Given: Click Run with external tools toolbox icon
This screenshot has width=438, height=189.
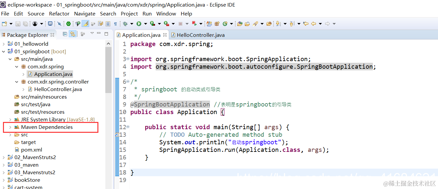Looking at the screenshot, I should tap(167, 24).
